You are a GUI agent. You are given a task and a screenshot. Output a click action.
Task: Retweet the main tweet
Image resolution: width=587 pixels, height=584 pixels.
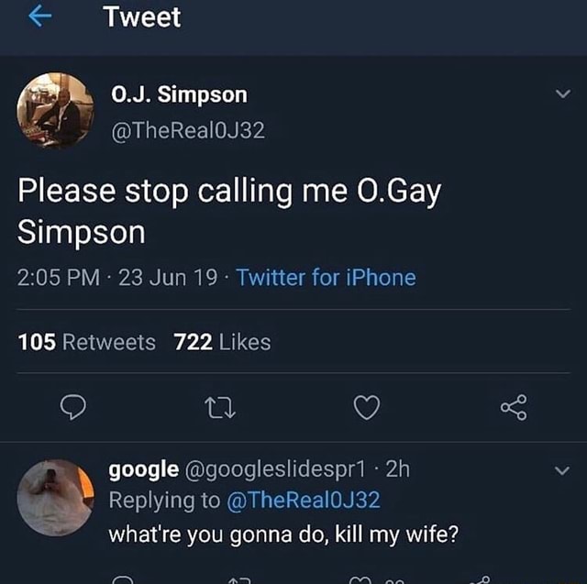[220, 408]
